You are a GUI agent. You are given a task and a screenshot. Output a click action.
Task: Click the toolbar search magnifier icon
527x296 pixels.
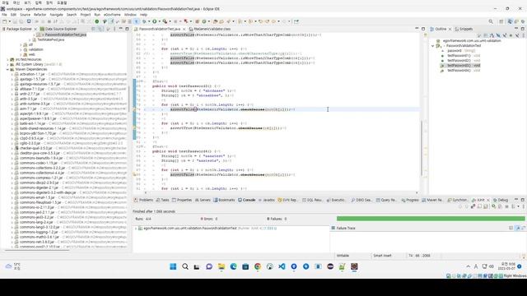click(x=491, y=21)
